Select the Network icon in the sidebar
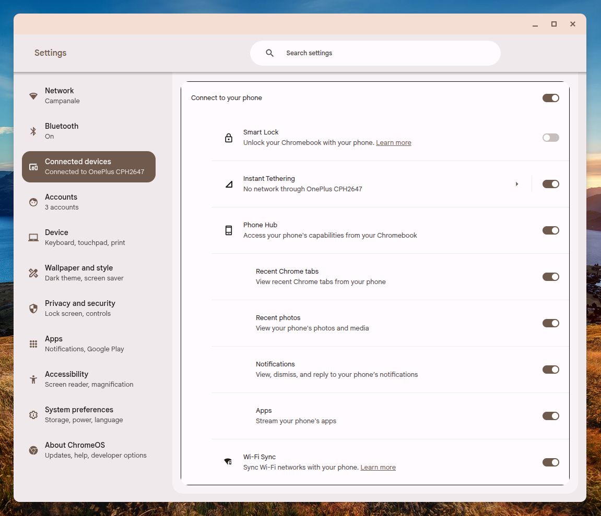 coord(33,95)
